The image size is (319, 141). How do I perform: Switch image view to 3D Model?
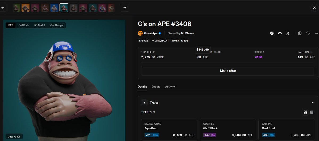coord(39,25)
